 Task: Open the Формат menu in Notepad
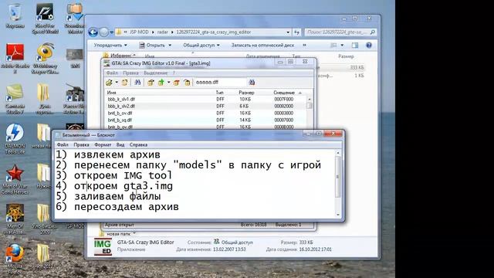point(103,144)
